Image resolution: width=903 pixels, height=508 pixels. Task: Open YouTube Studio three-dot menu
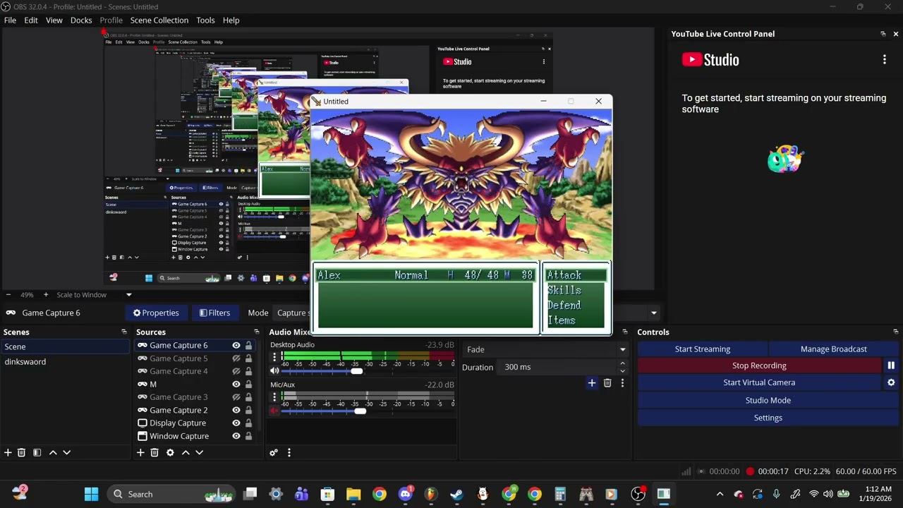pyautogui.click(x=885, y=60)
